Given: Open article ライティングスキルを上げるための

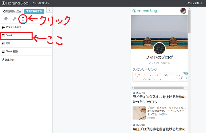Looking at the screenshot, I should (159, 99).
